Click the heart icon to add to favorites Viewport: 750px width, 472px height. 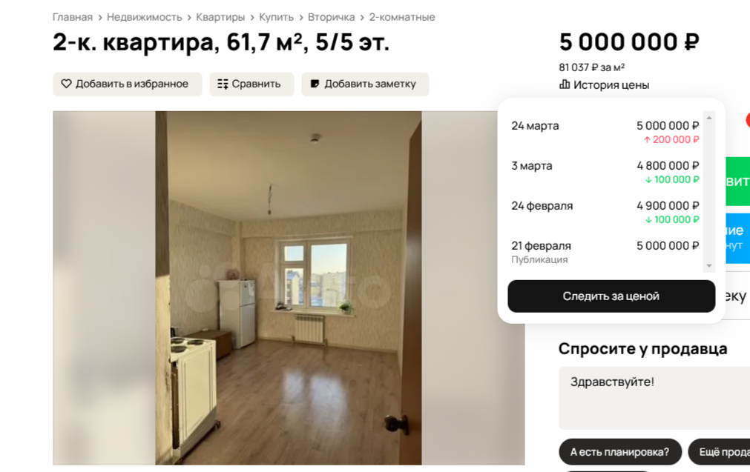(66, 84)
